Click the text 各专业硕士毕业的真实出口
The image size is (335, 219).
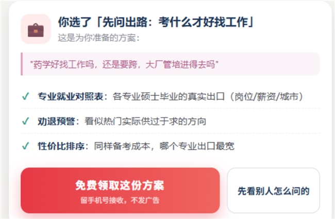[169, 96]
